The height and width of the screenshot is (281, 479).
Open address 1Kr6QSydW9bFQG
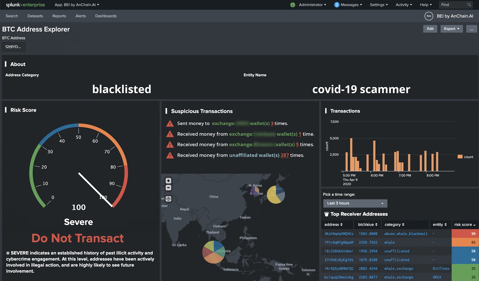click(x=339, y=268)
